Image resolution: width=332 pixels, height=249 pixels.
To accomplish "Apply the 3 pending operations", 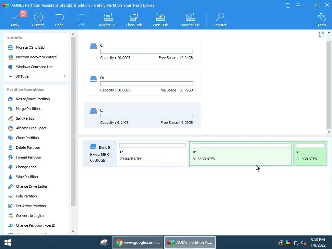I will click(15, 19).
